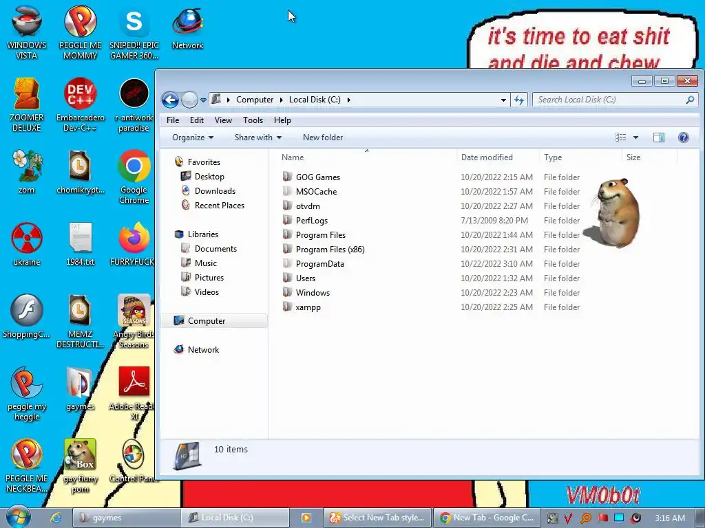The height and width of the screenshot is (528, 705).
Task: Click the Windows Start orb
Action: 19,517
